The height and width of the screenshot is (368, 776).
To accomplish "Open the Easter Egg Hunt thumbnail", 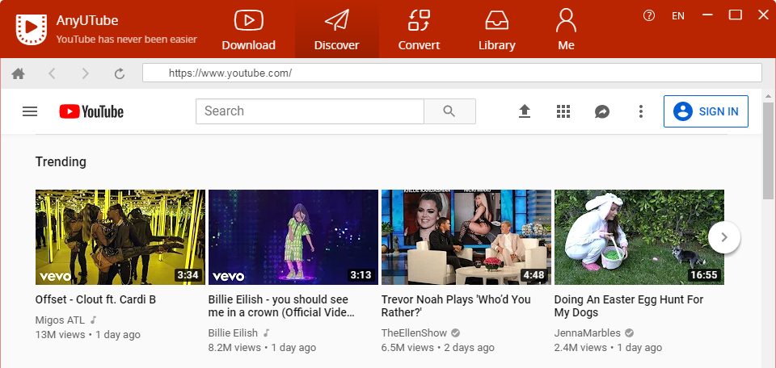I will [639, 237].
